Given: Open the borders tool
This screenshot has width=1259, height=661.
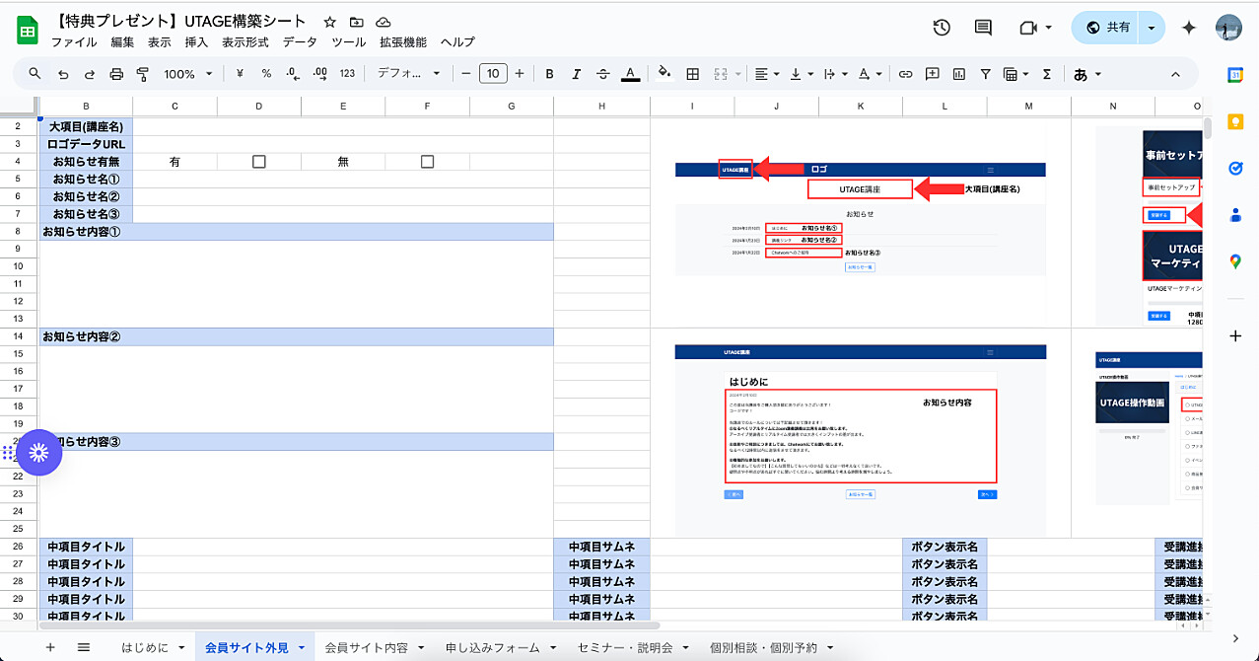Looking at the screenshot, I should tap(693, 74).
